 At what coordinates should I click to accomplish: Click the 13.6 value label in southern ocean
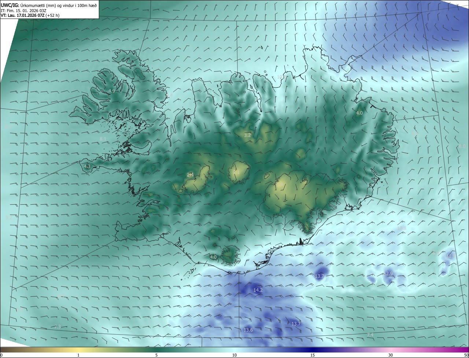(248, 330)
